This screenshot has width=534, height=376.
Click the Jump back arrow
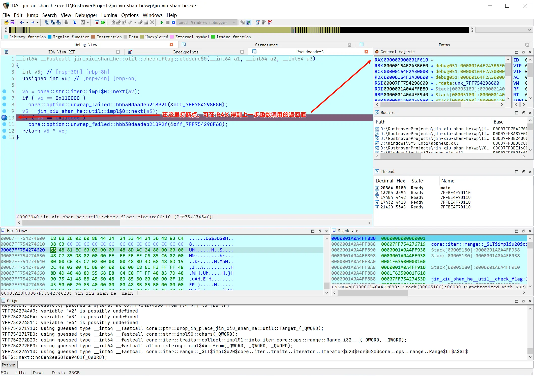pyautogui.click(x=22, y=22)
